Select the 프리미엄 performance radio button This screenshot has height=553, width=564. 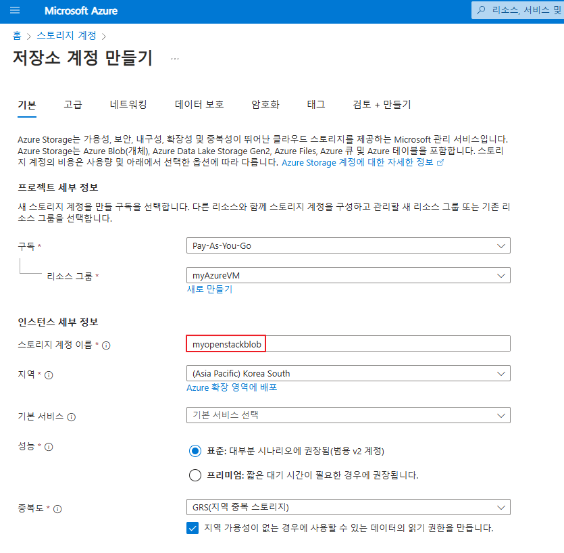[x=195, y=475]
